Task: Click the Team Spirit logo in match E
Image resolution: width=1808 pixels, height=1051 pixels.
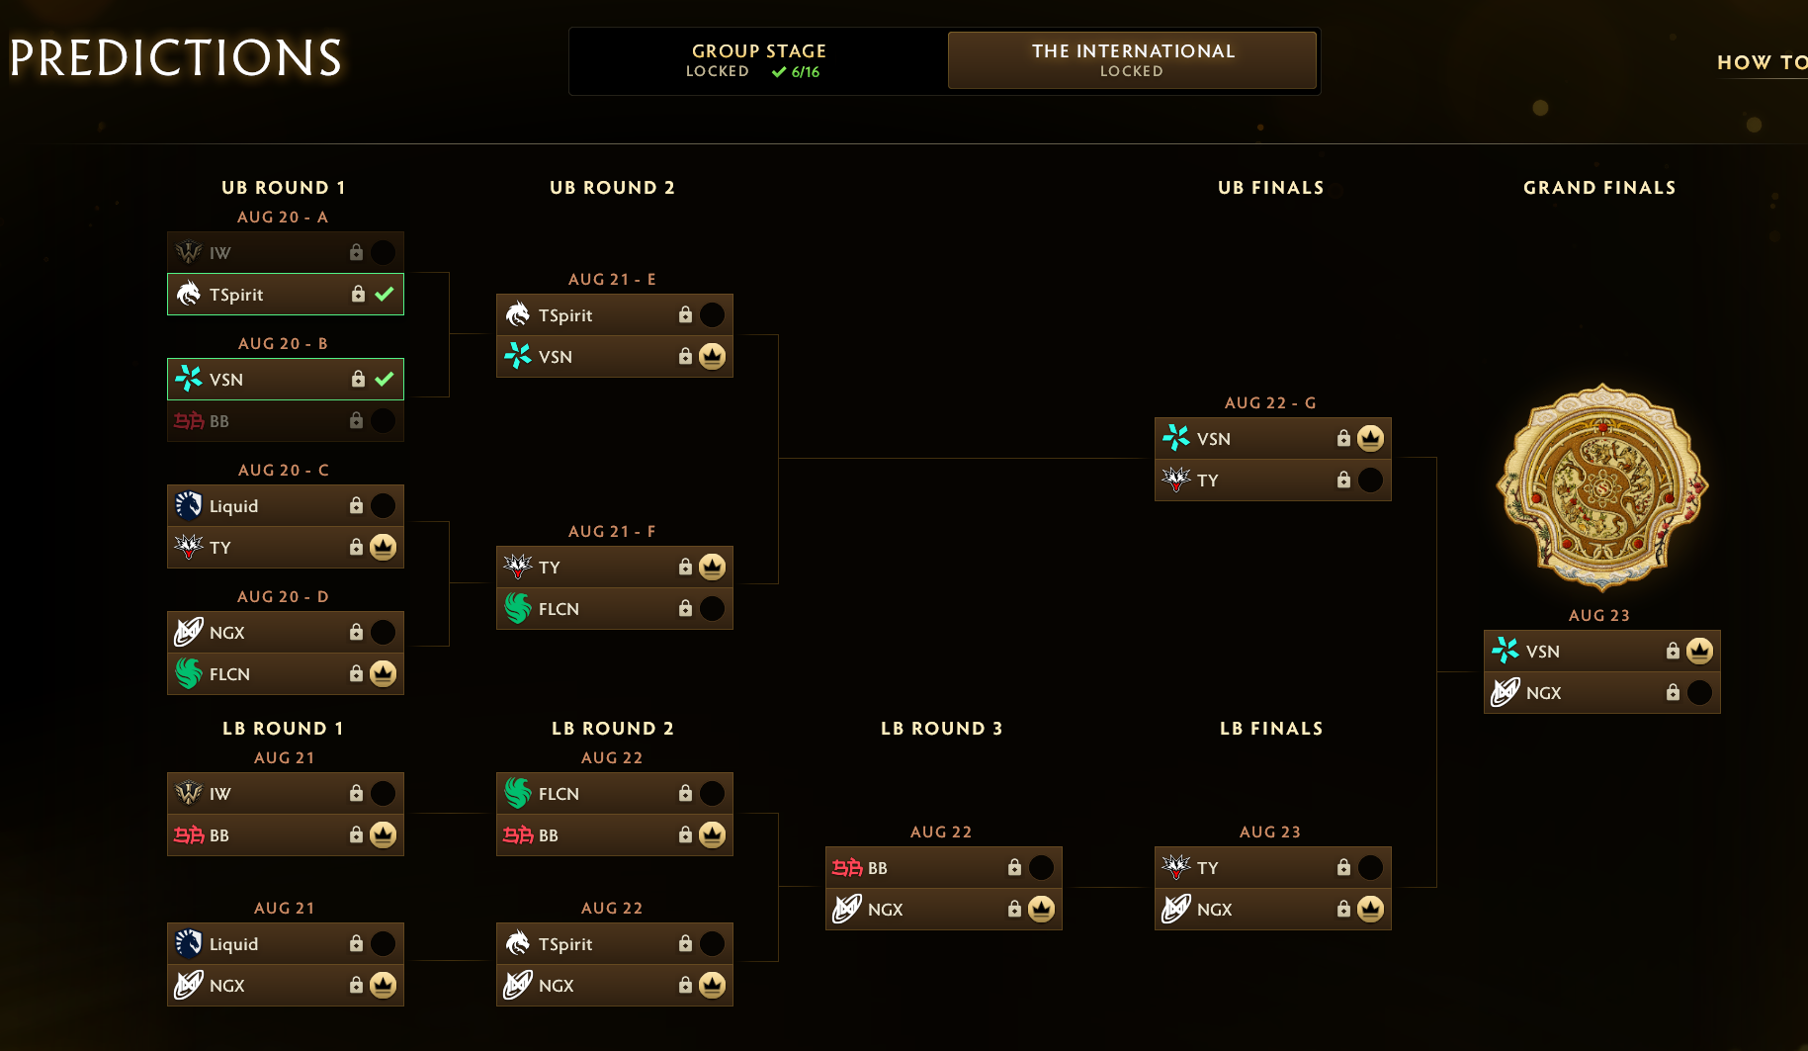Action: click(518, 314)
